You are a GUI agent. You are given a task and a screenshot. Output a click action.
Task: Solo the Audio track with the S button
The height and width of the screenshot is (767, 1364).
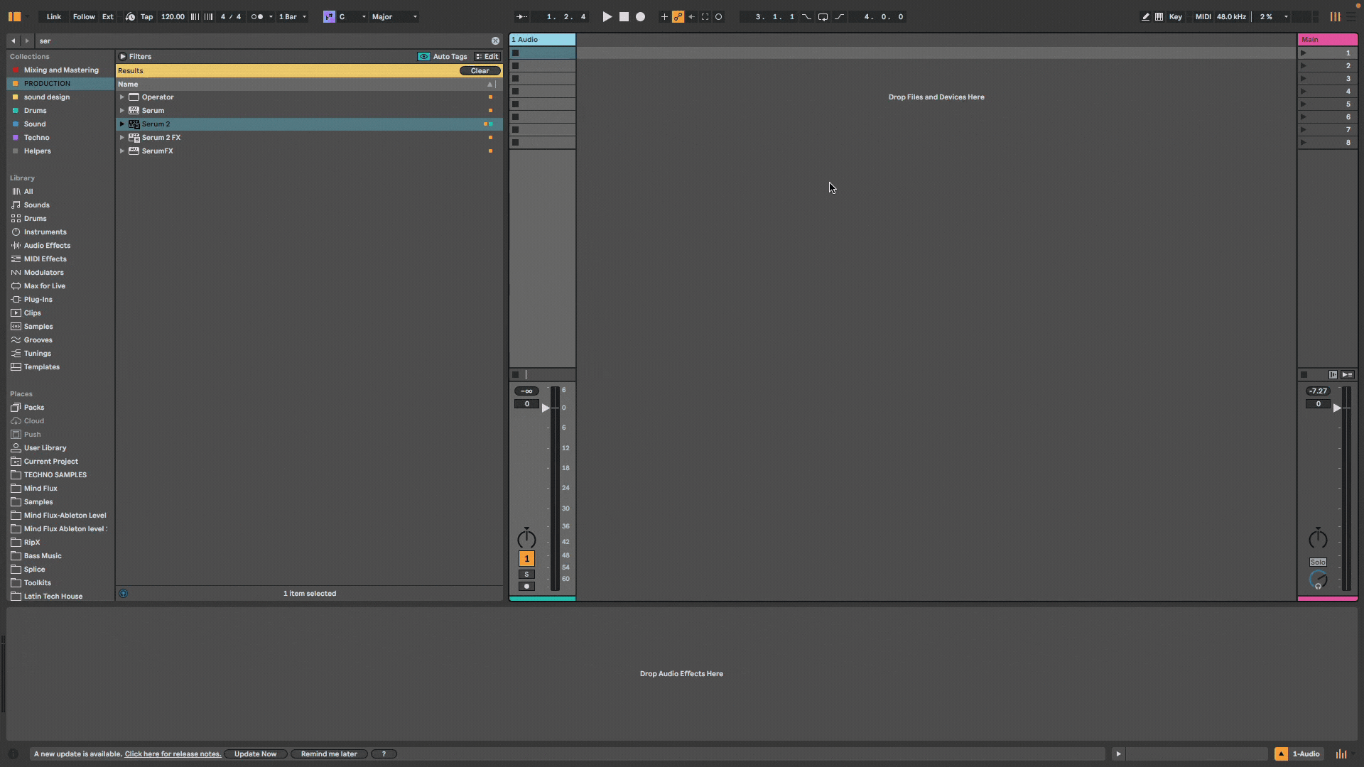(526, 574)
